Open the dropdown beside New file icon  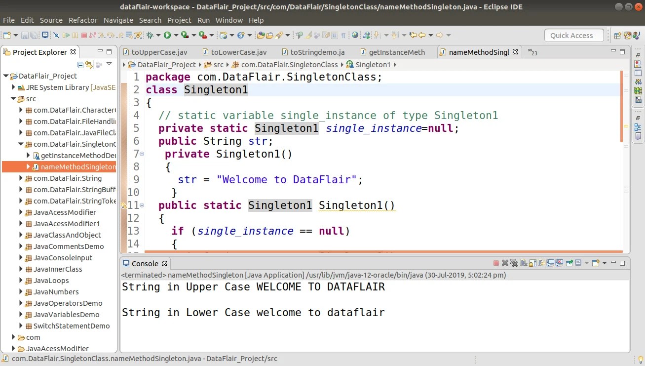(x=15, y=36)
